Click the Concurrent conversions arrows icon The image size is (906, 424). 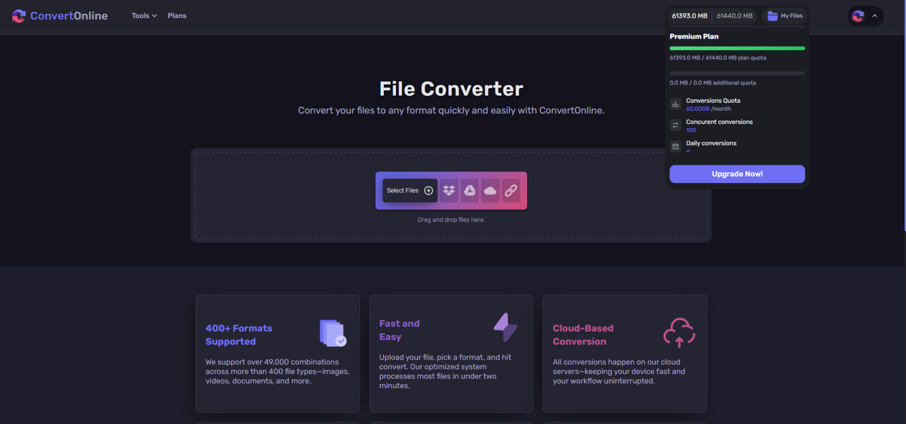(x=675, y=125)
